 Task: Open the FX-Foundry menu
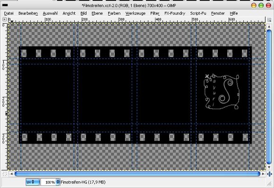[x=175, y=13]
